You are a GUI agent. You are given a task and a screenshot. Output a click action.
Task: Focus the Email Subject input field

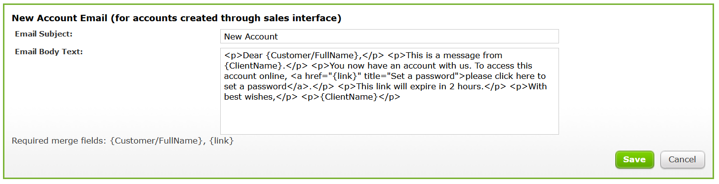coord(389,37)
